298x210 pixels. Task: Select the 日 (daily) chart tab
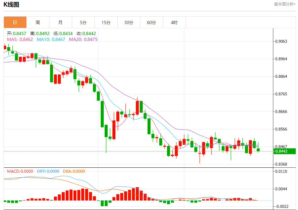[x=15, y=22]
